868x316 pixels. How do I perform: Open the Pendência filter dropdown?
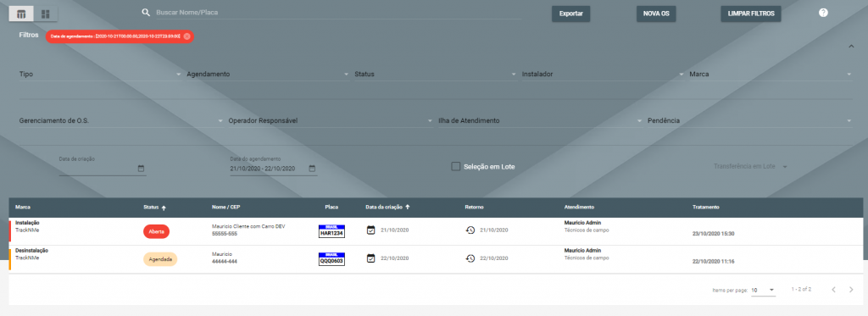(750, 120)
